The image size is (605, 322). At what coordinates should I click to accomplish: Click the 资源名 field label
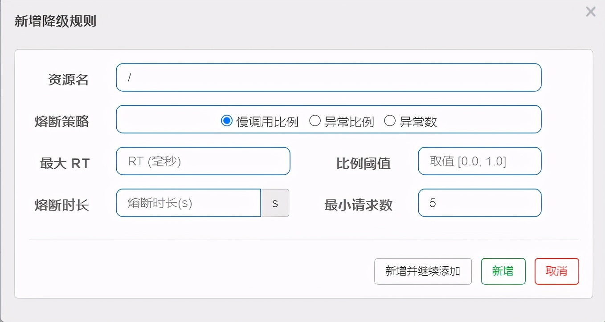[x=69, y=79]
